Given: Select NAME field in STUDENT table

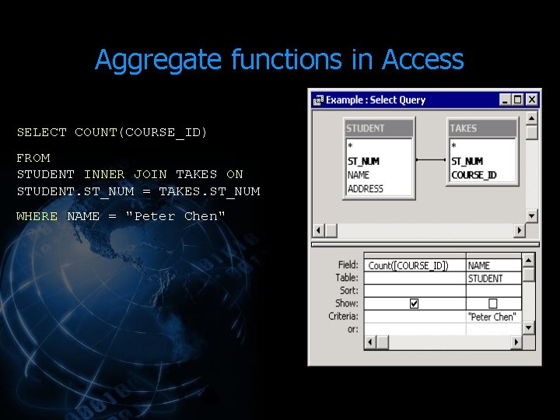Looking at the screenshot, I should click(x=359, y=175).
